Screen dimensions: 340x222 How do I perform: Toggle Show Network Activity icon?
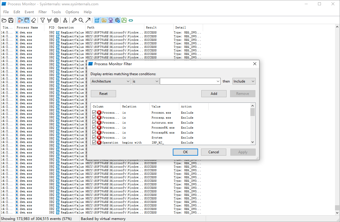coord(110,20)
